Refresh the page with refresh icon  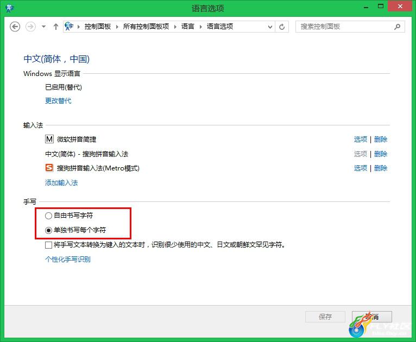(x=282, y=27)
